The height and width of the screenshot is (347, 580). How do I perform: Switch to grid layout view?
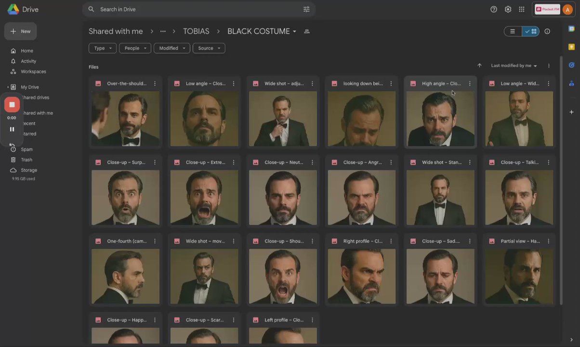(530, 31)
